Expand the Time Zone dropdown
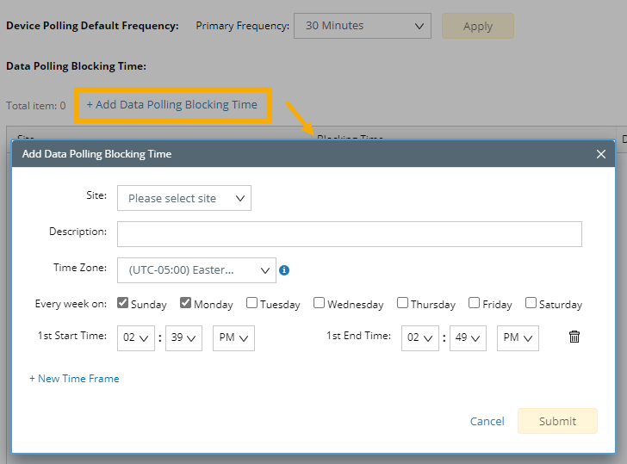627x464 pixels. tap(196, 270)
